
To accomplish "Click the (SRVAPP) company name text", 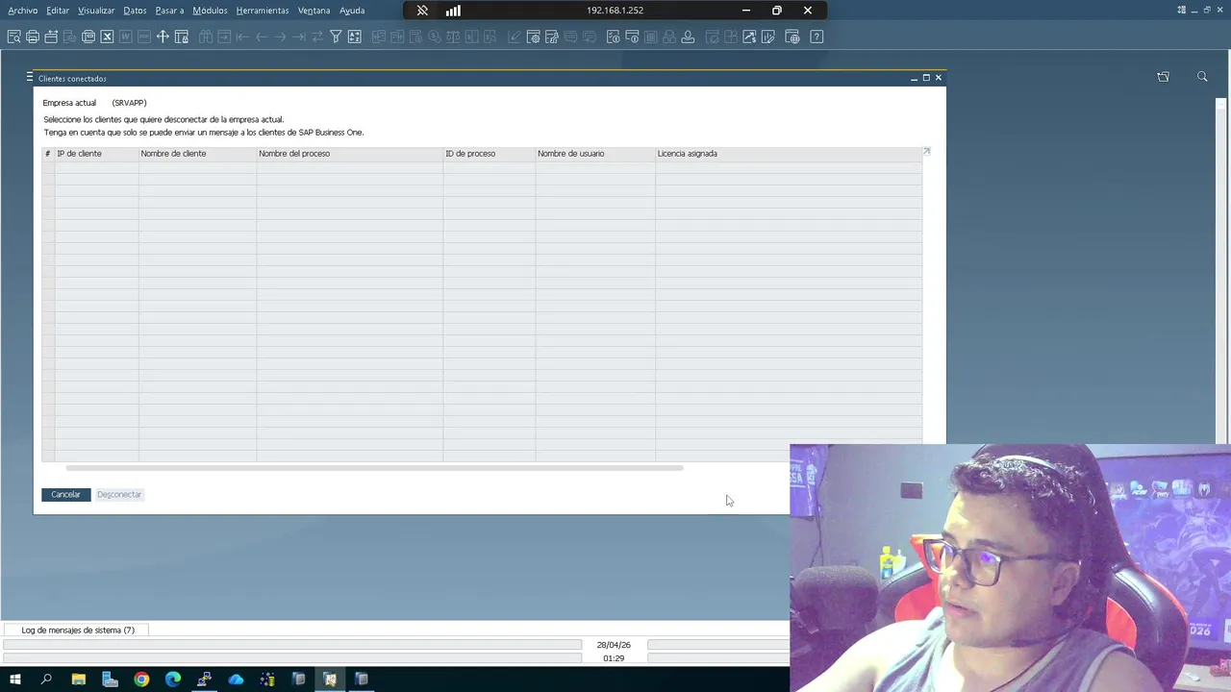I will [x=129, y=103].
